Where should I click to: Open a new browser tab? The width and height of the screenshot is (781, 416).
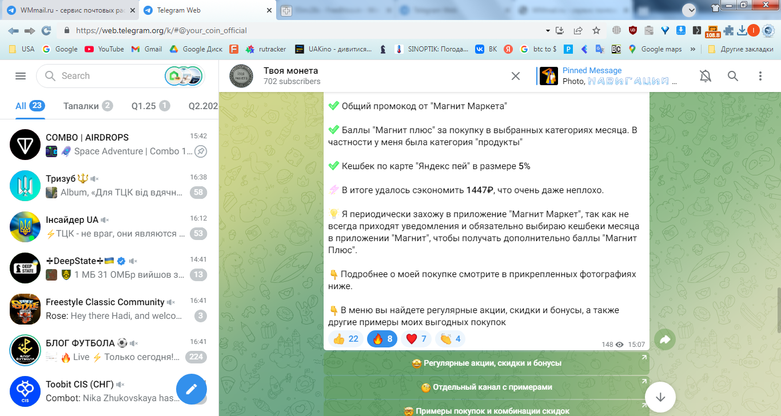286,11
